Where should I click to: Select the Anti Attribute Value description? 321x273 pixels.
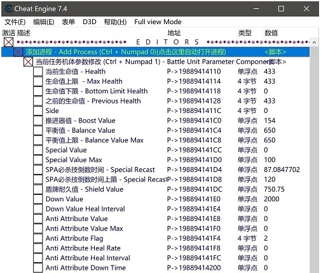(76, 218)
